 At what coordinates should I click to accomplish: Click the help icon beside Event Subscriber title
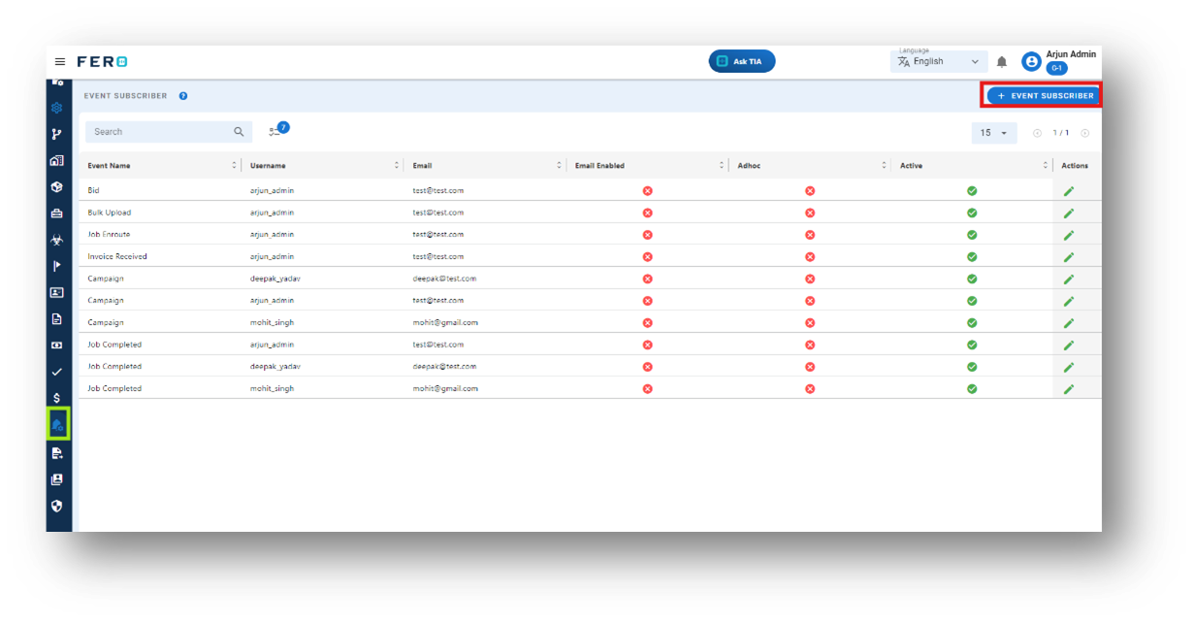[x=183, y=96]
